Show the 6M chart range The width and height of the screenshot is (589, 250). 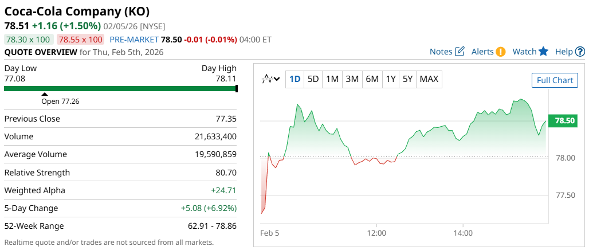(x=372, y=79)
